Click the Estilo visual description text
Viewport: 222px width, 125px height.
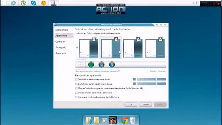(x=97, y=33)
